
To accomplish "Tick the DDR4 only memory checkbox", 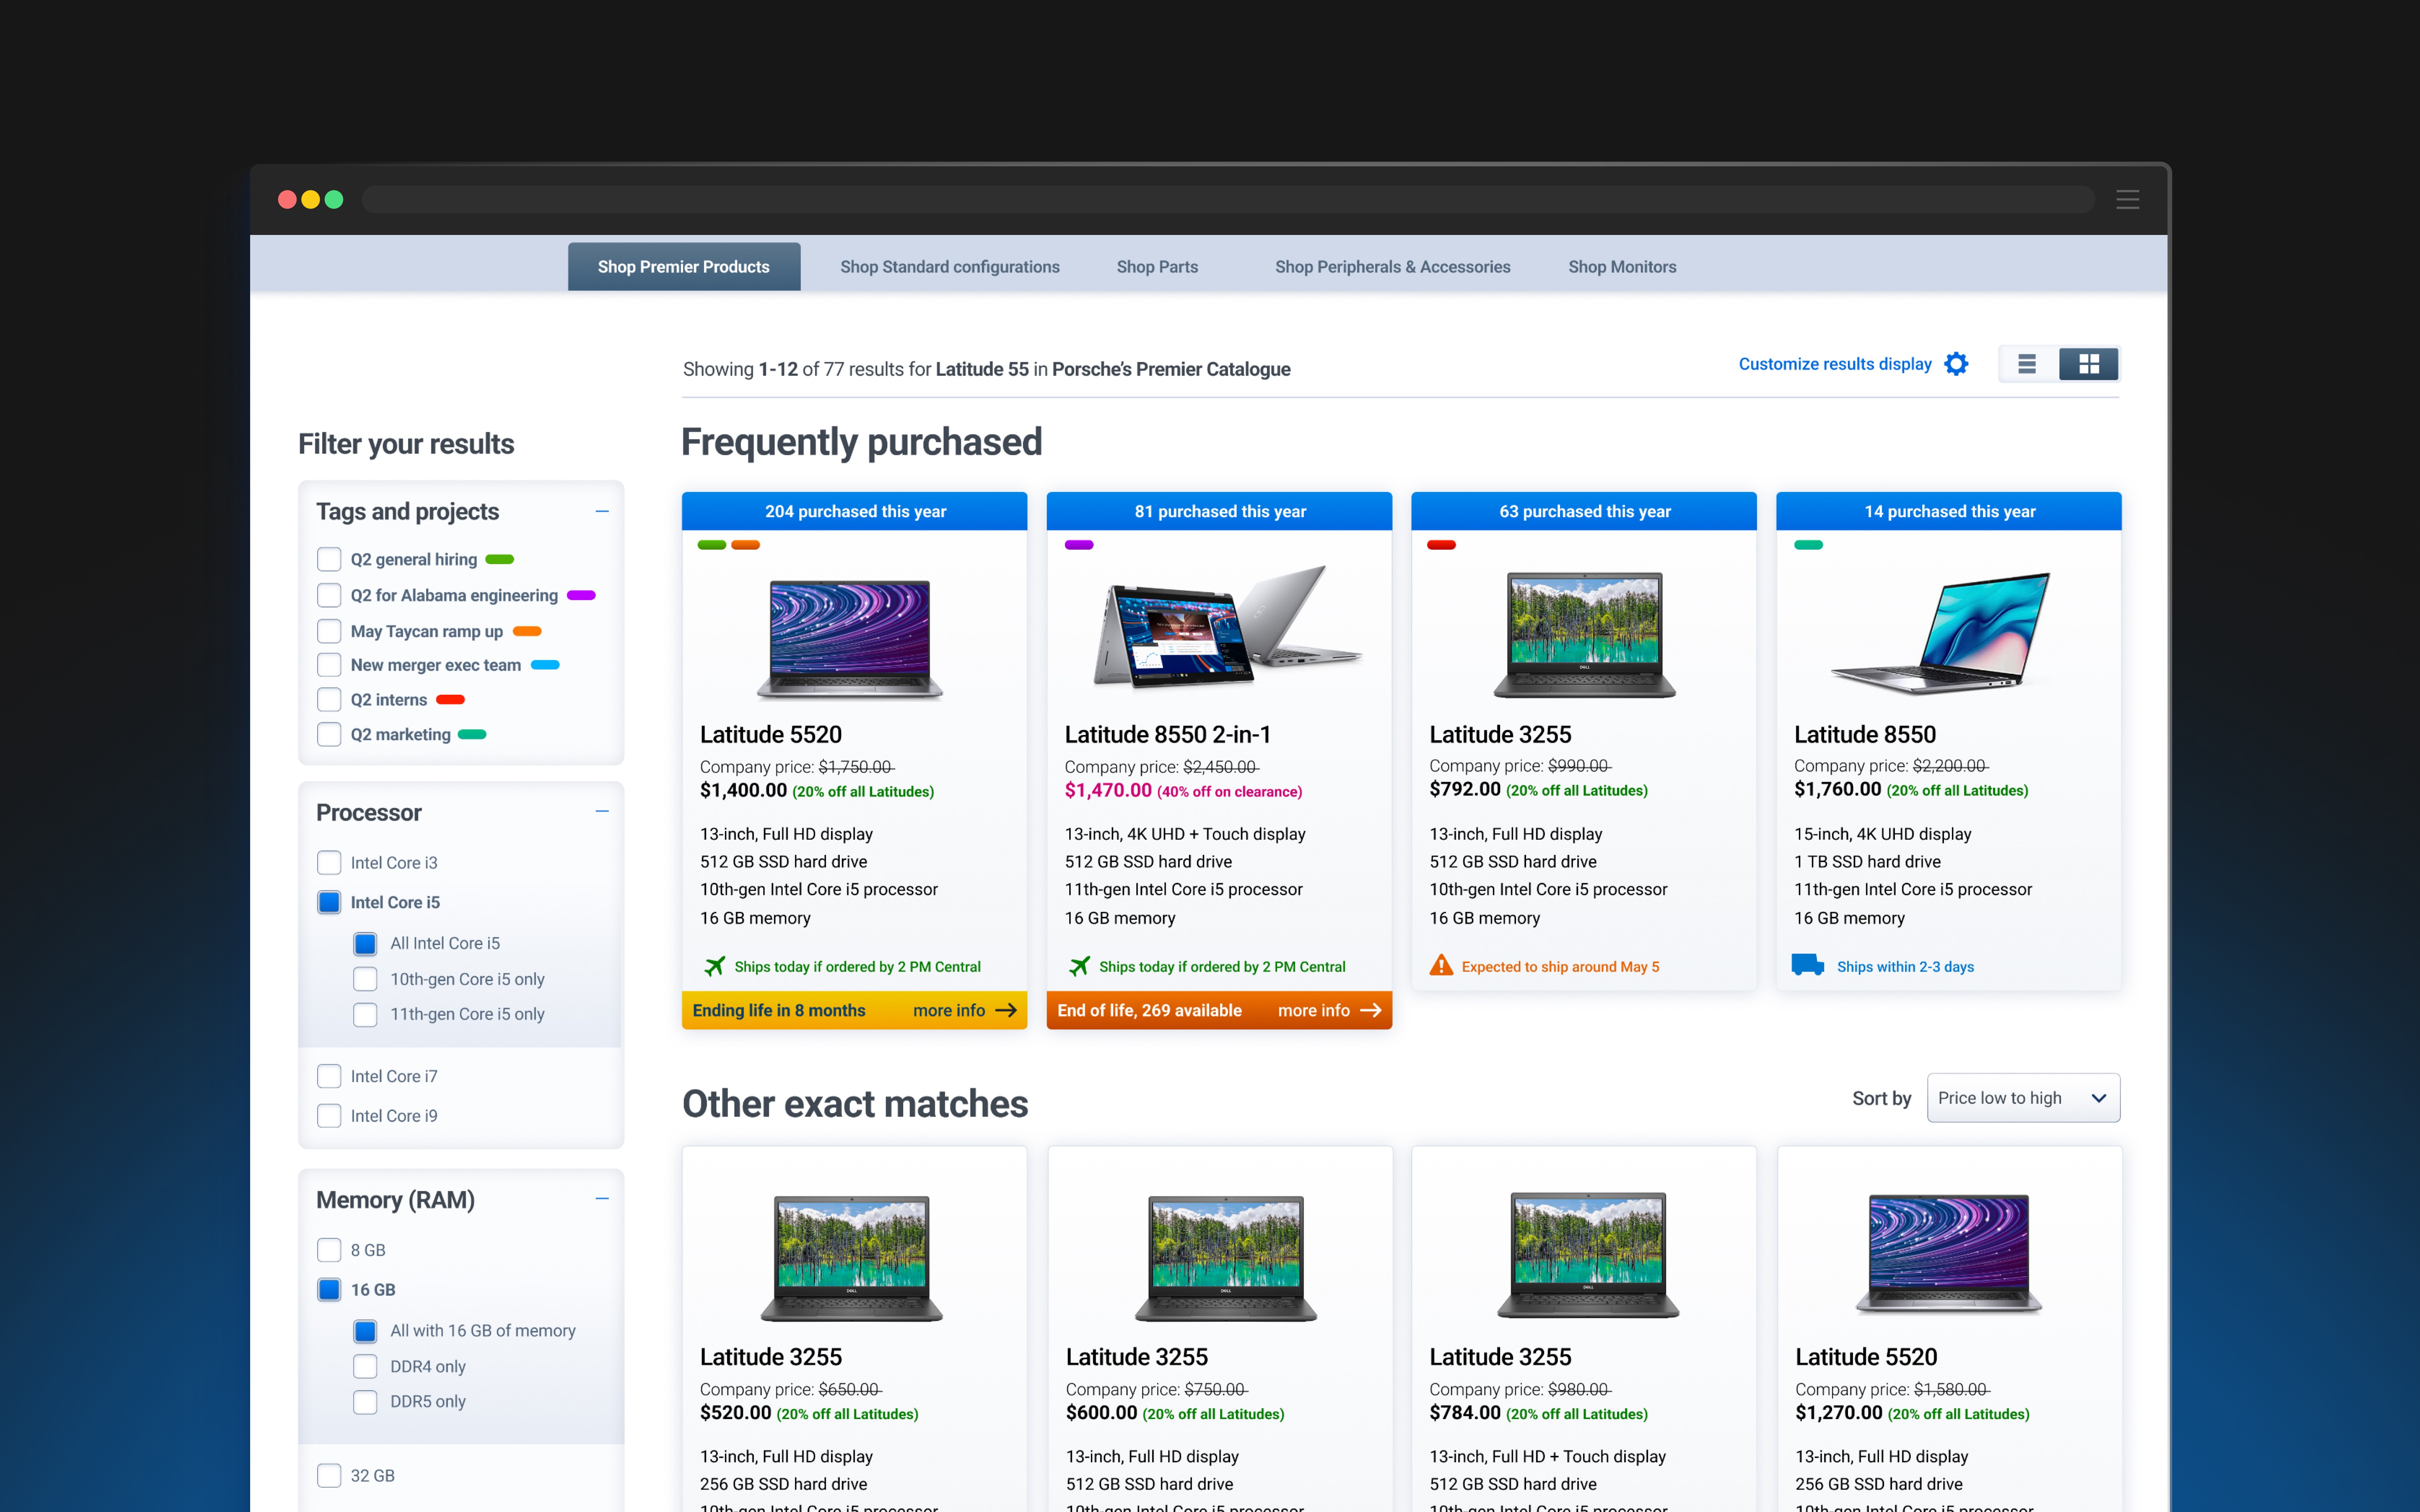I will point(365,1366).
